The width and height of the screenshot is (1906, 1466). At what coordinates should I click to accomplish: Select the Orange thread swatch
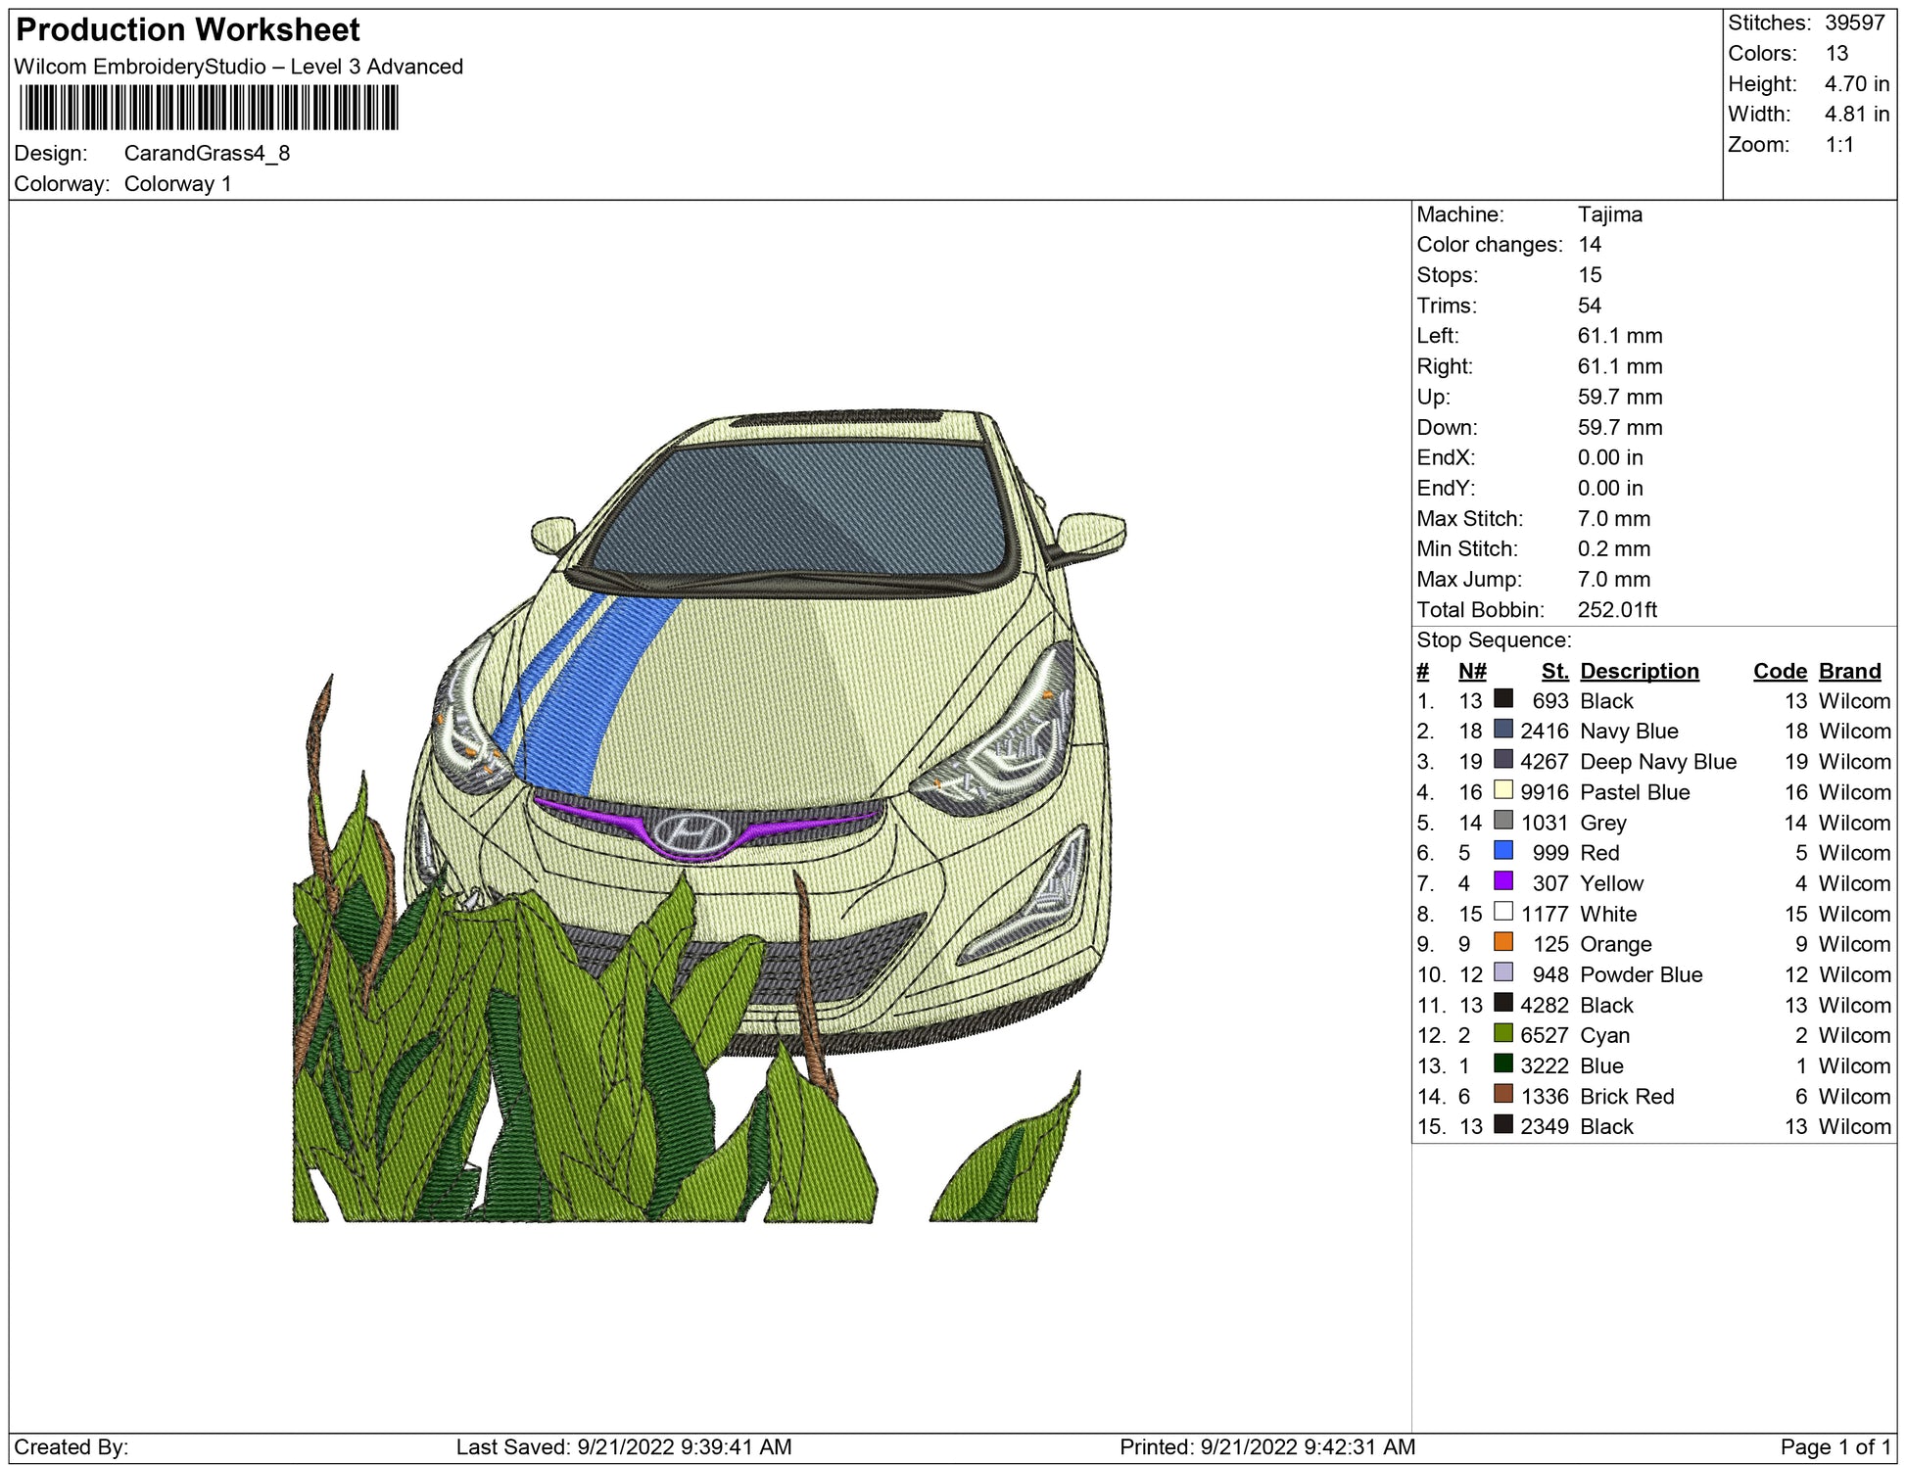[1502, 942]
